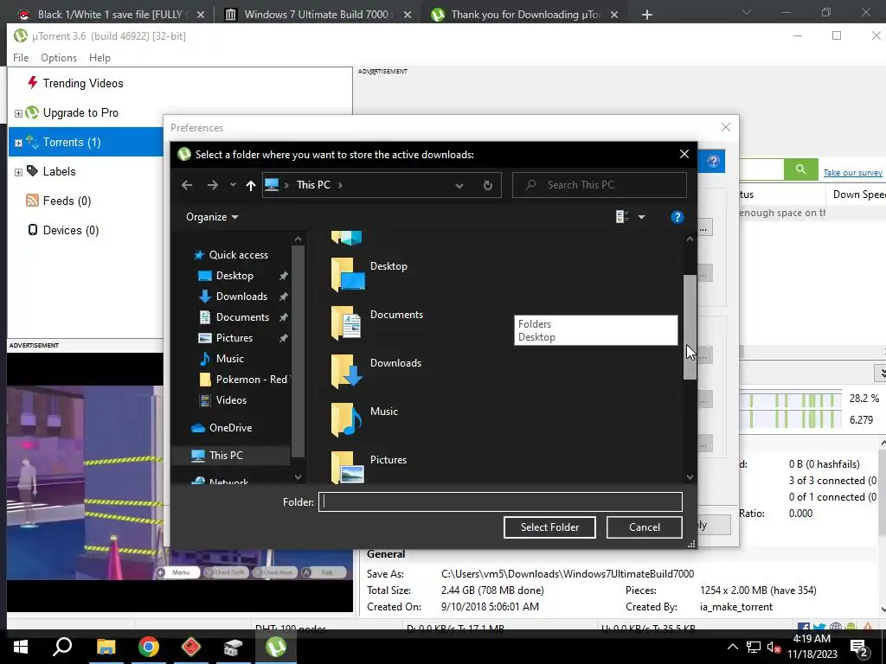Close the Preferences window

pos(726,128)
